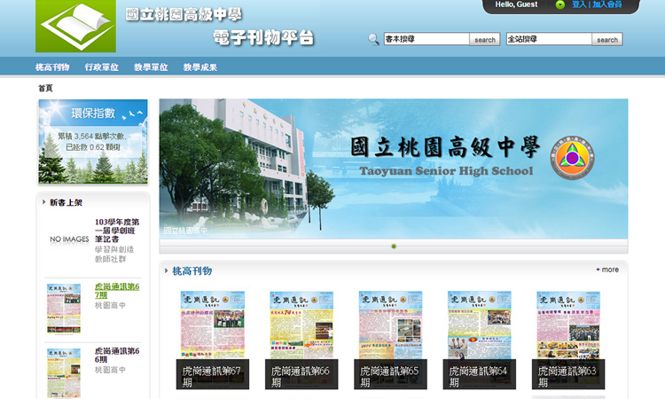
Task: Click the 國立桃園高級中學 header title
Action: click(184, 15)
